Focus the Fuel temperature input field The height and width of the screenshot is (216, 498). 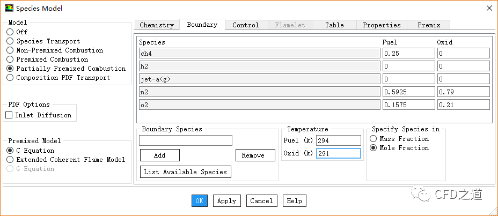338,140
